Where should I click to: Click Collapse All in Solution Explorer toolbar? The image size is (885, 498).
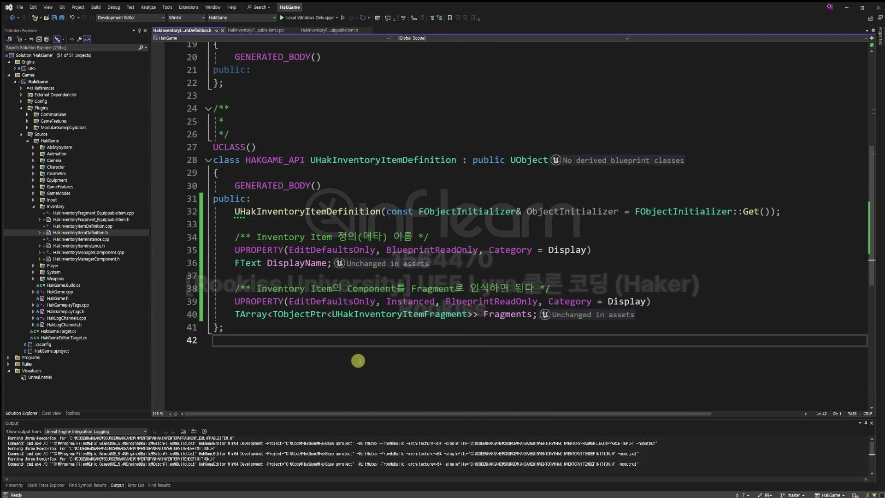[39, 39]
